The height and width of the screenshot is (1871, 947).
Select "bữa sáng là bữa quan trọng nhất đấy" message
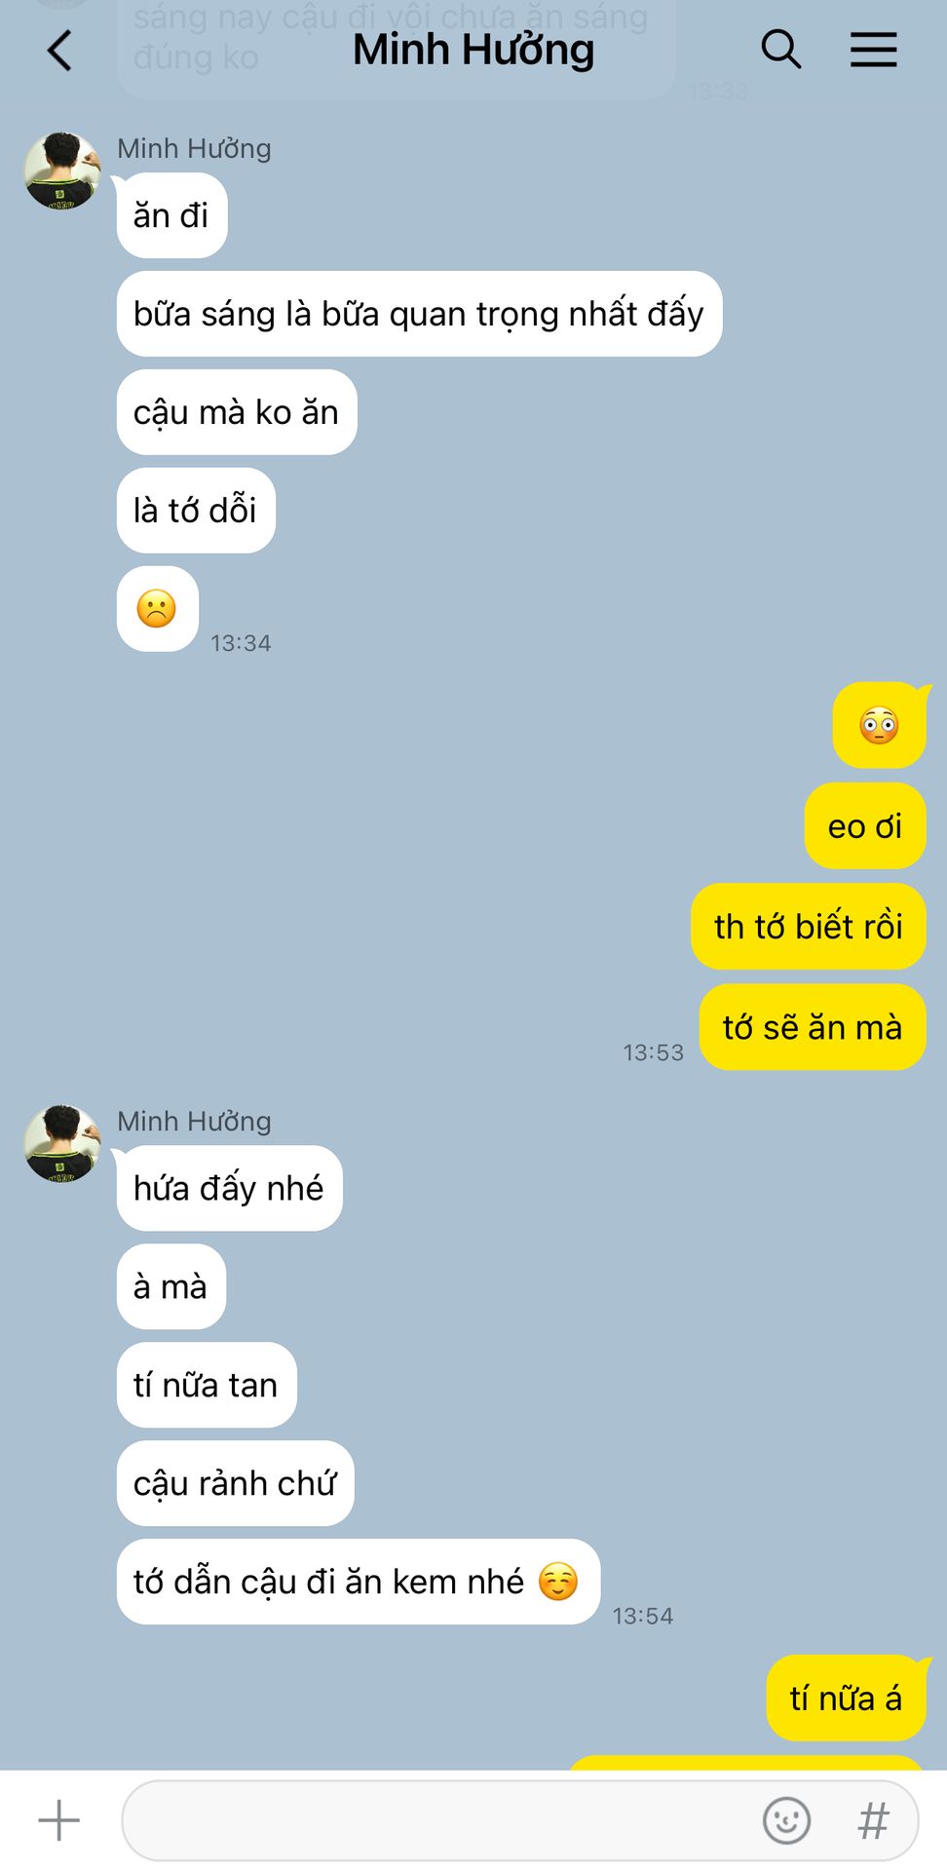(419, 314)
